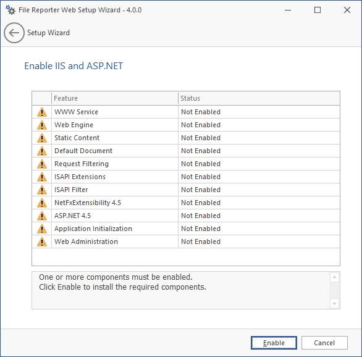Click Not Enabled status for WWW Service

[x=201, y=112]
